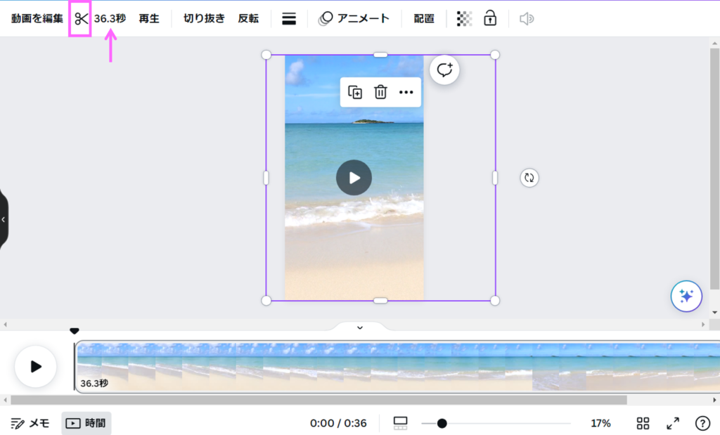This screenshot has height=435, width=720.
Task: Add a comment with speech bubble icon
Action: pyautogui.click(x=444, y=70)
